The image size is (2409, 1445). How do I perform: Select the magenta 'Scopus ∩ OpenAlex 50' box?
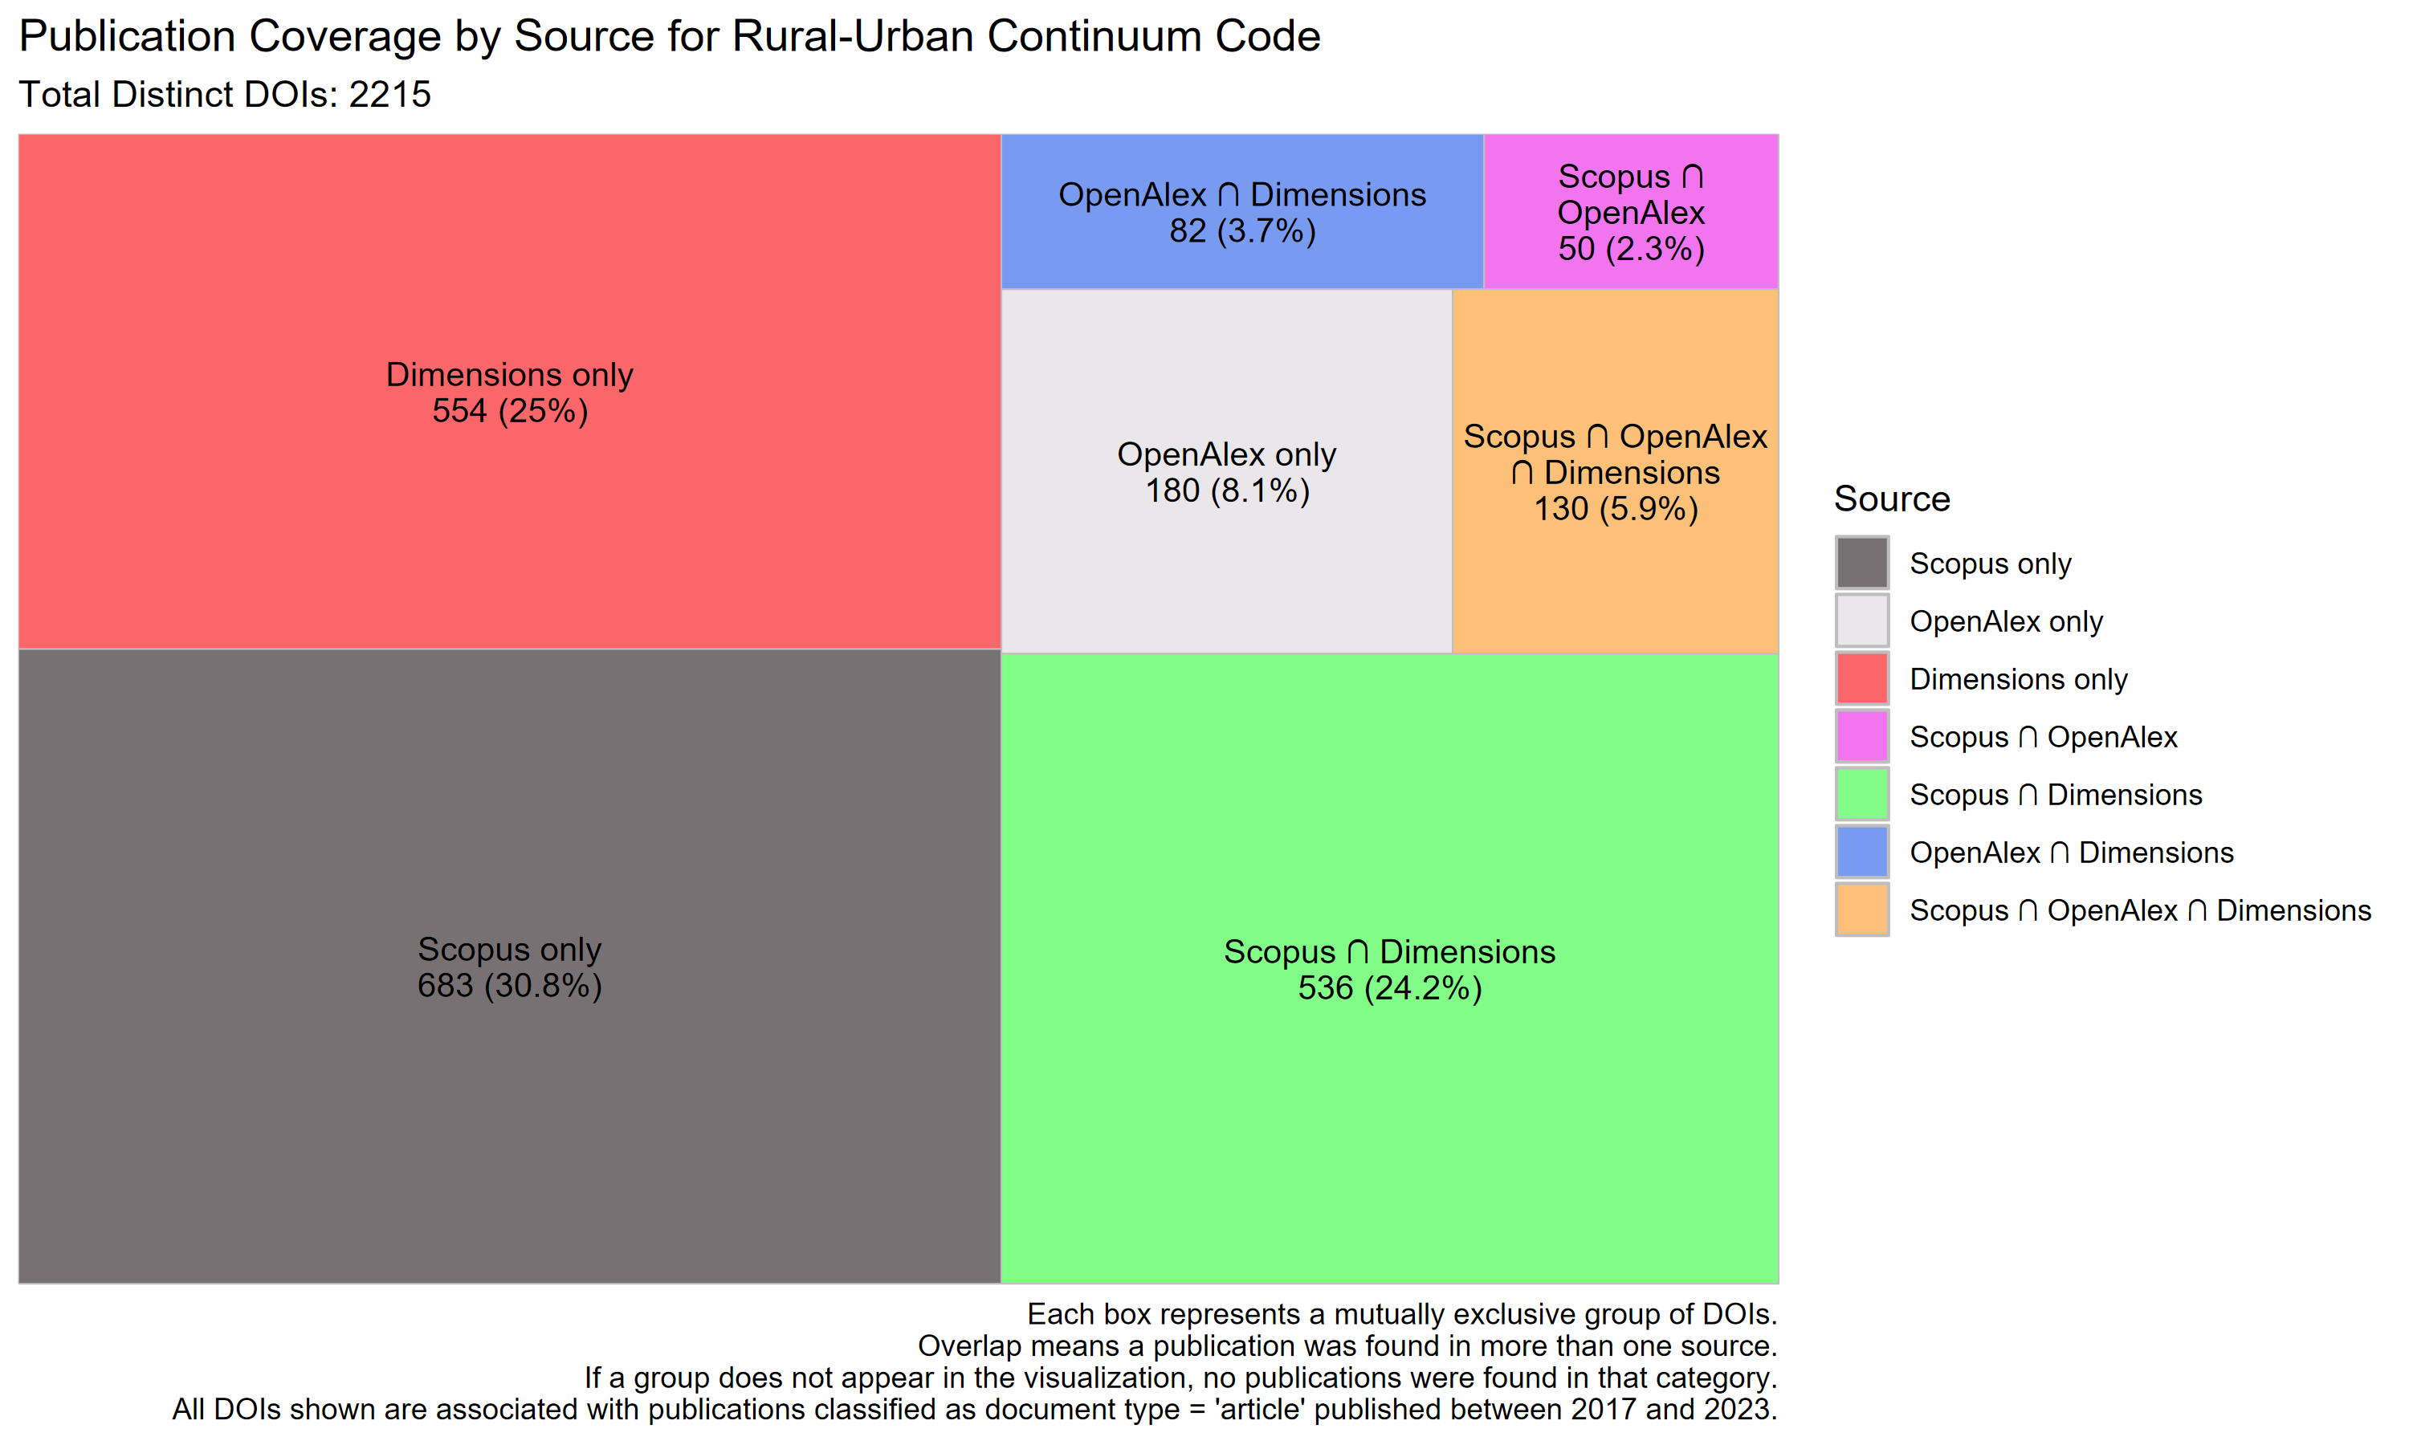pos(1631,211)
